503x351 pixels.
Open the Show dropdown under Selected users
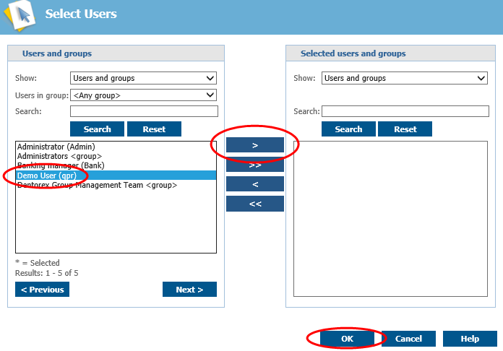coord(404,78)
